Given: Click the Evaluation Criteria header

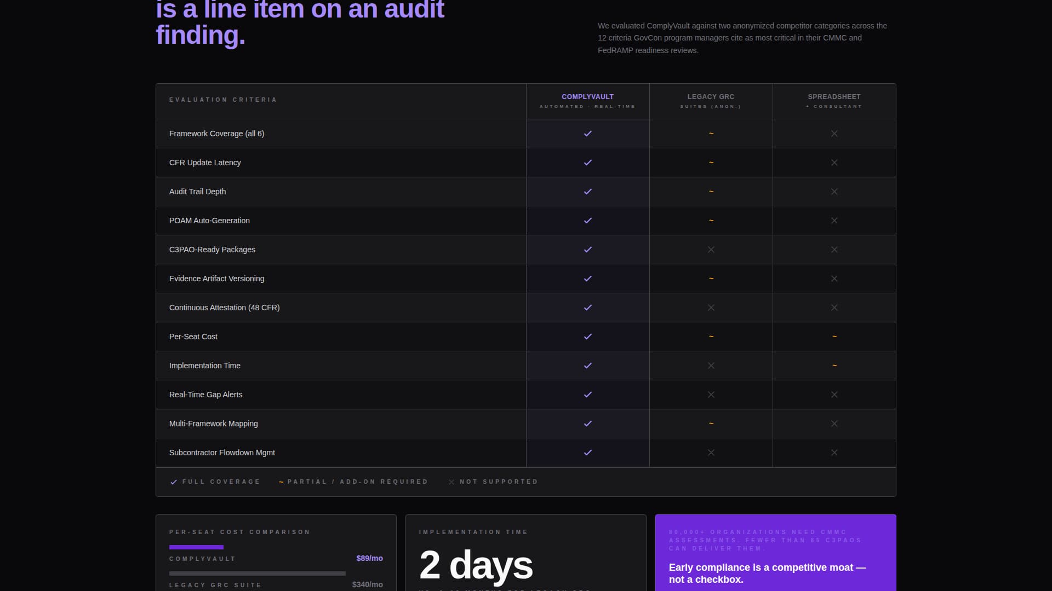Looking at the screenshot, I should (x=223, y=100).
